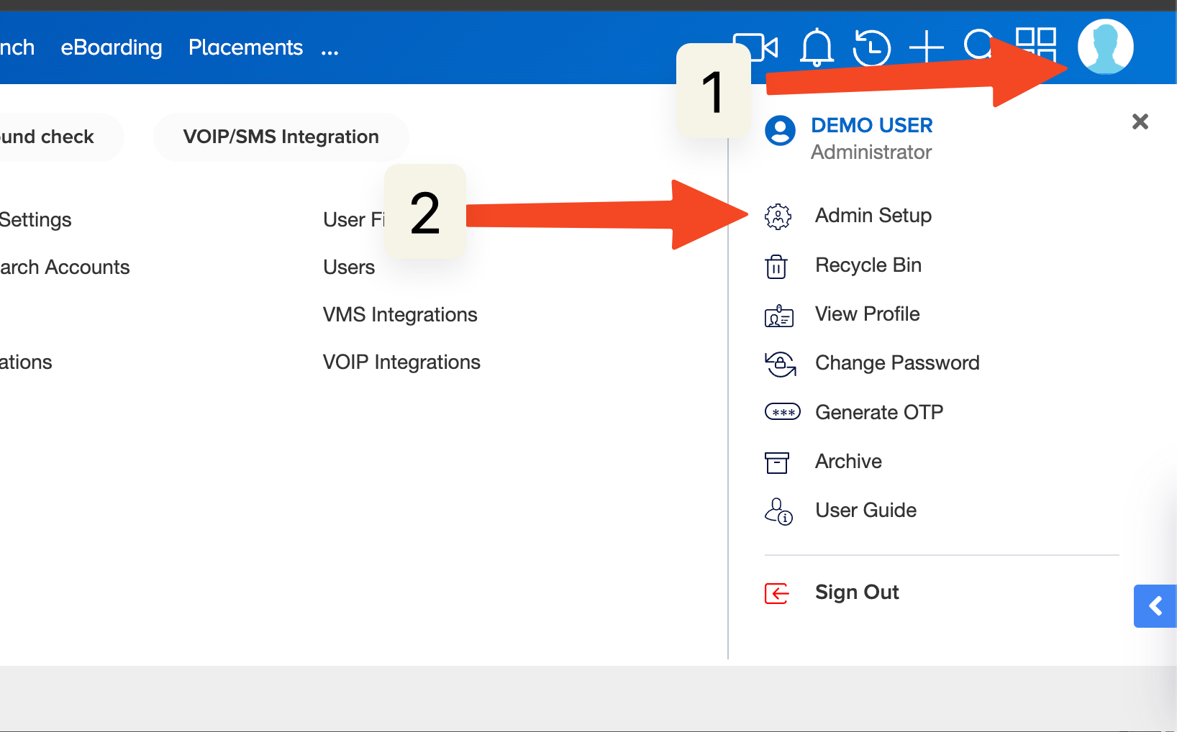Sign Out of the account
This screenshot has height=732, width=1177.
856,593
